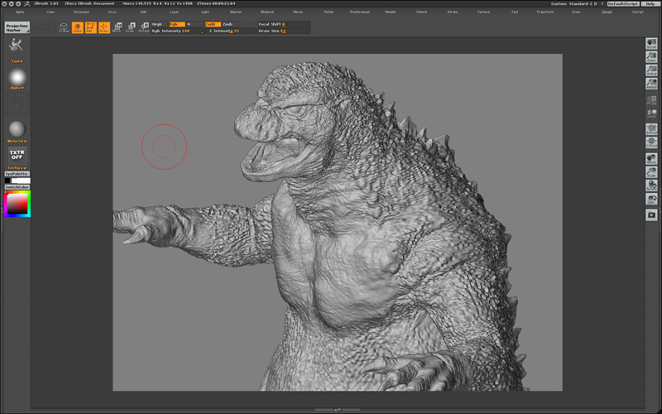This screenshot has width=662, height=414.
Task: Pick a color in the color picker square
Action: 17,204
